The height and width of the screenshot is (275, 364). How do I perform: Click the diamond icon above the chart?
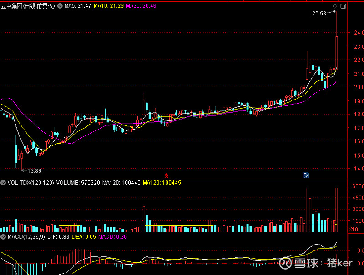[x=335, y=6]
